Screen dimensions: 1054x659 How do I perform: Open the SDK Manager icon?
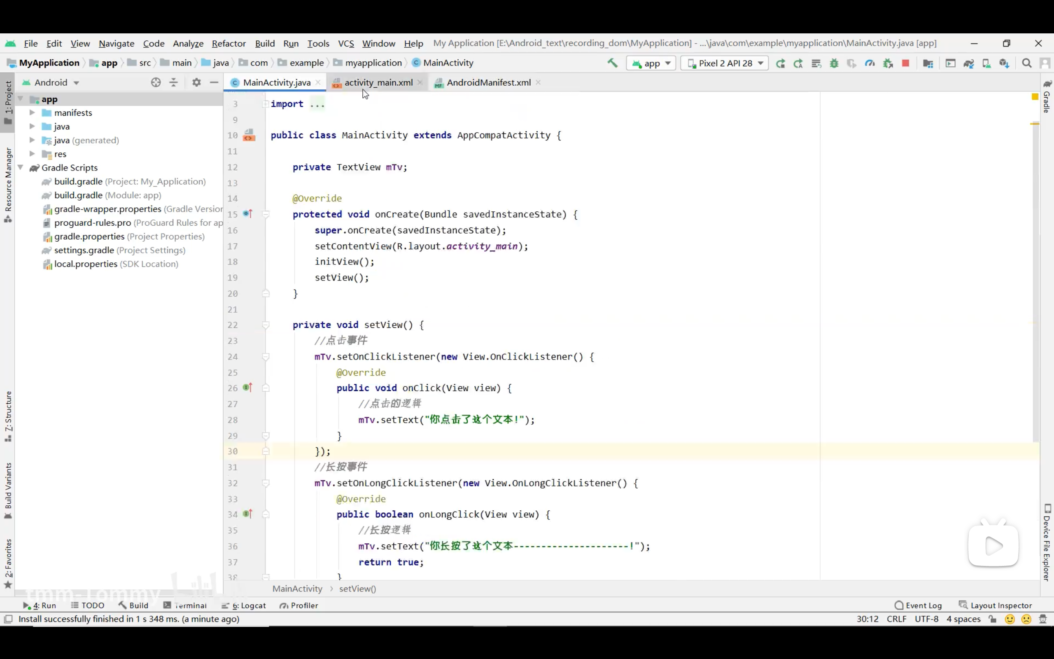pos(1004,63)
